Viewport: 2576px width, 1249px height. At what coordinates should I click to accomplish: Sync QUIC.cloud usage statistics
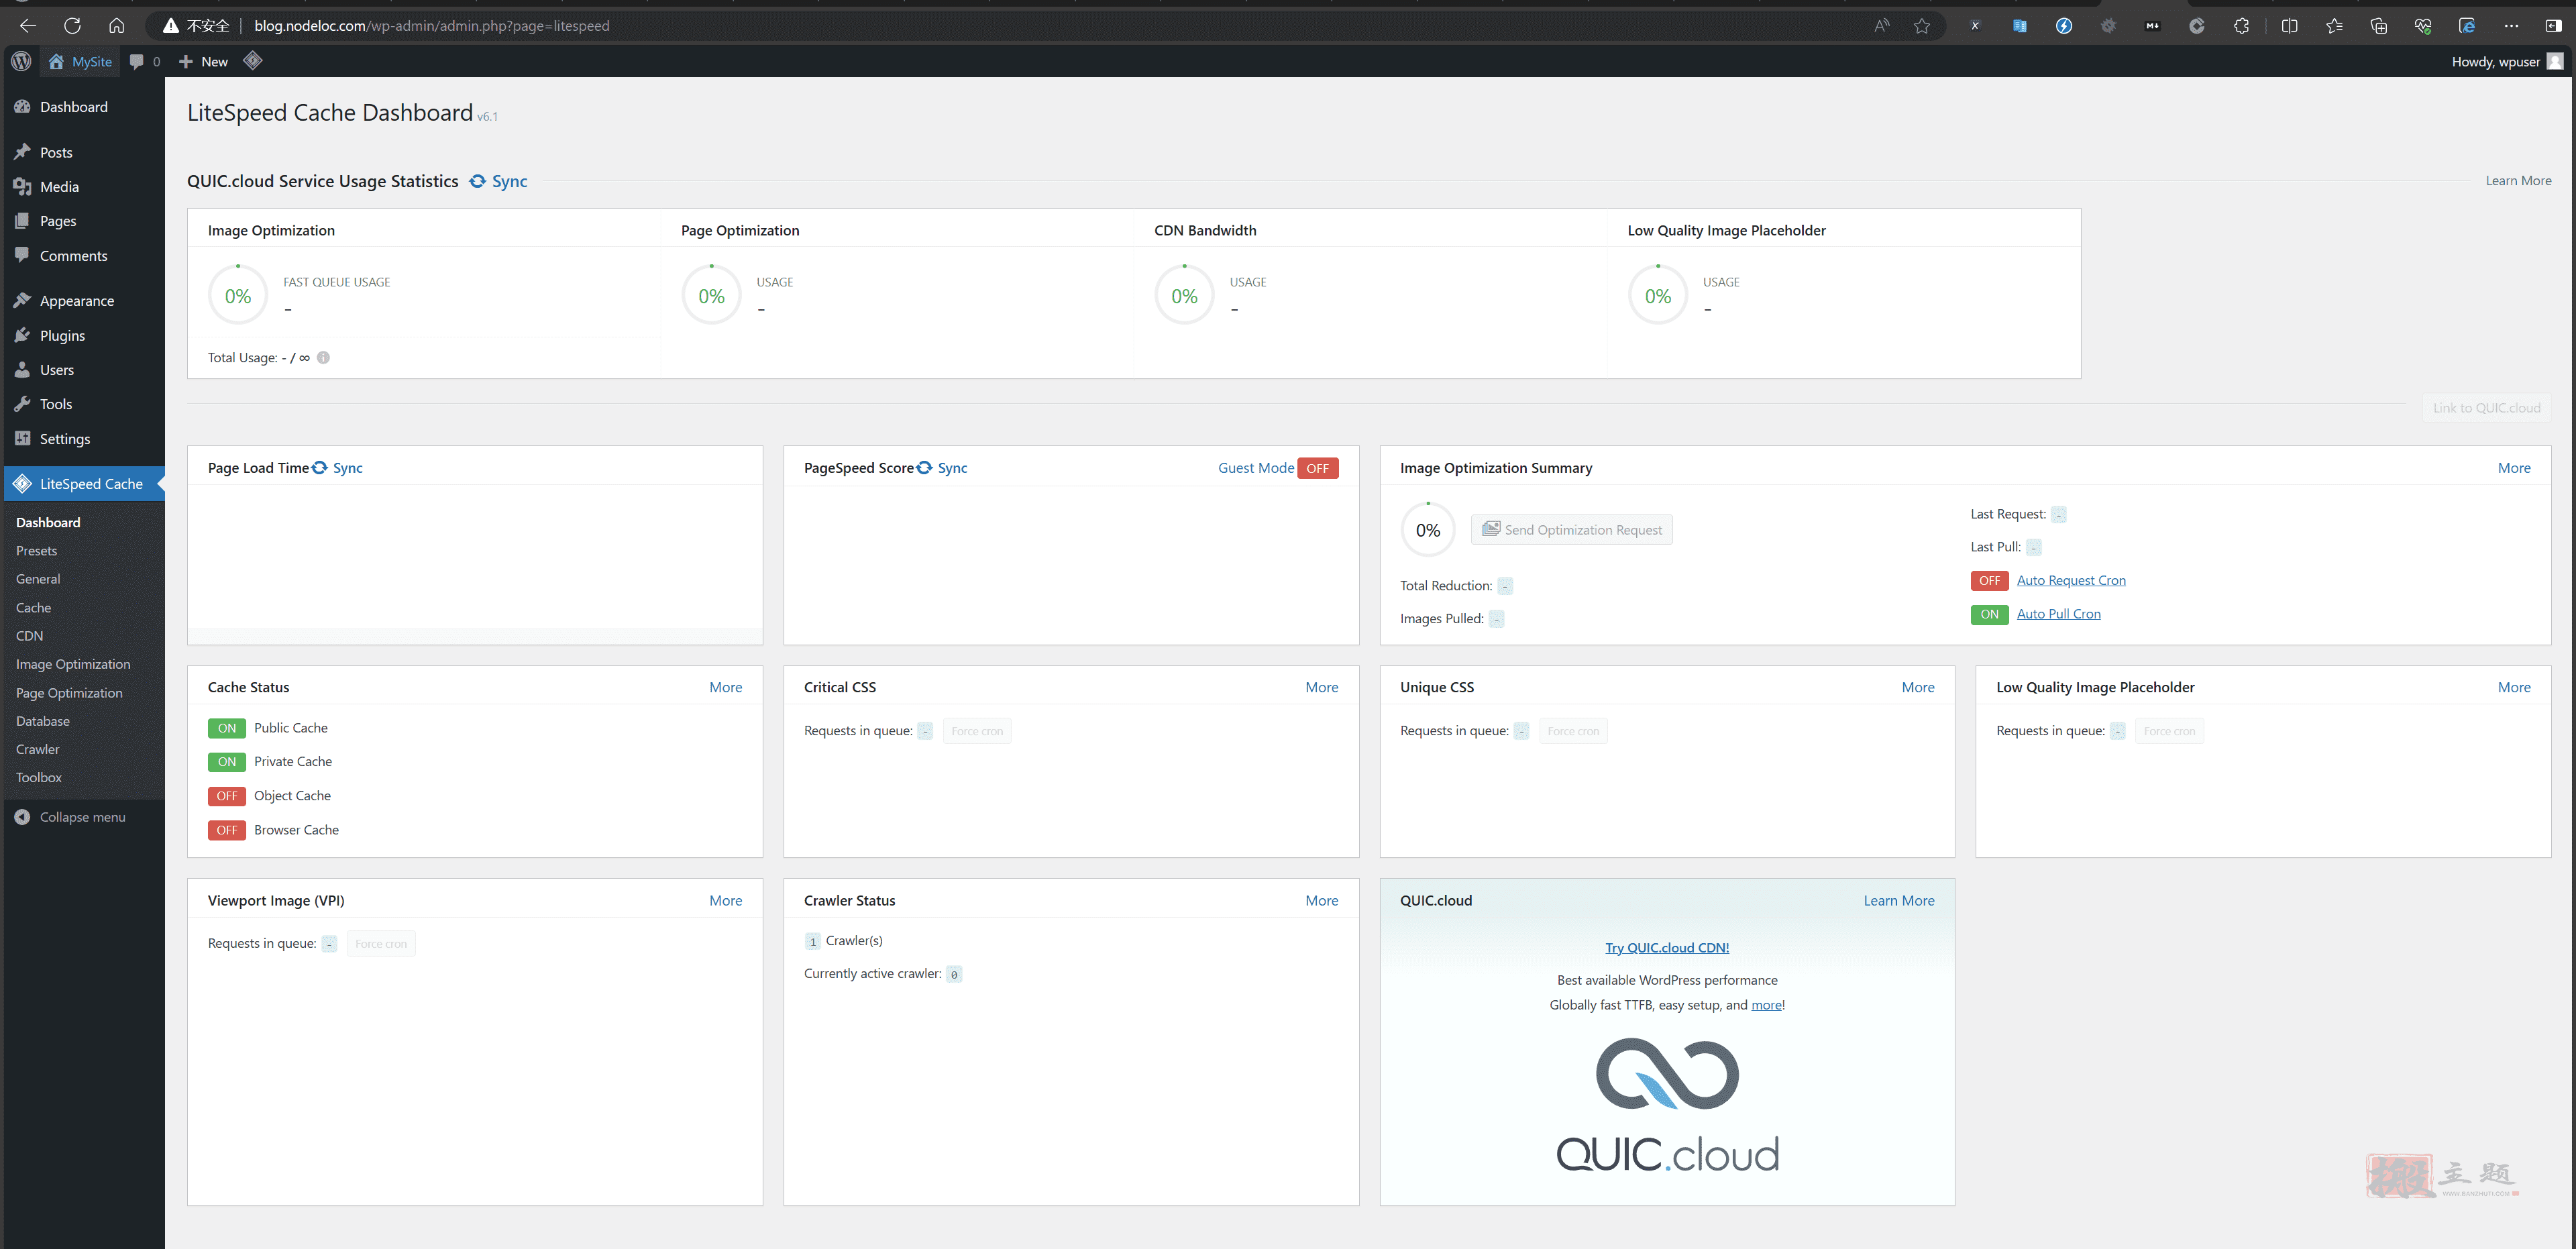[498, 181]
